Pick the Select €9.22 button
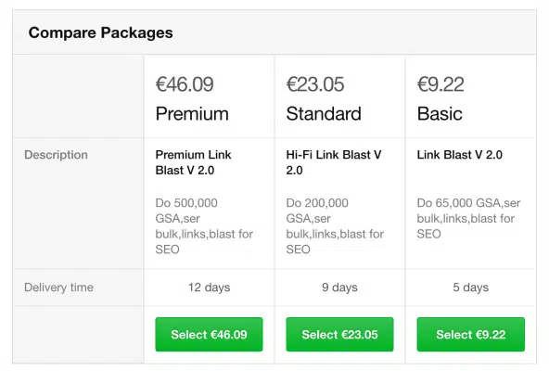This screenshot has height=371, width=549. click(x=470, y=334)
